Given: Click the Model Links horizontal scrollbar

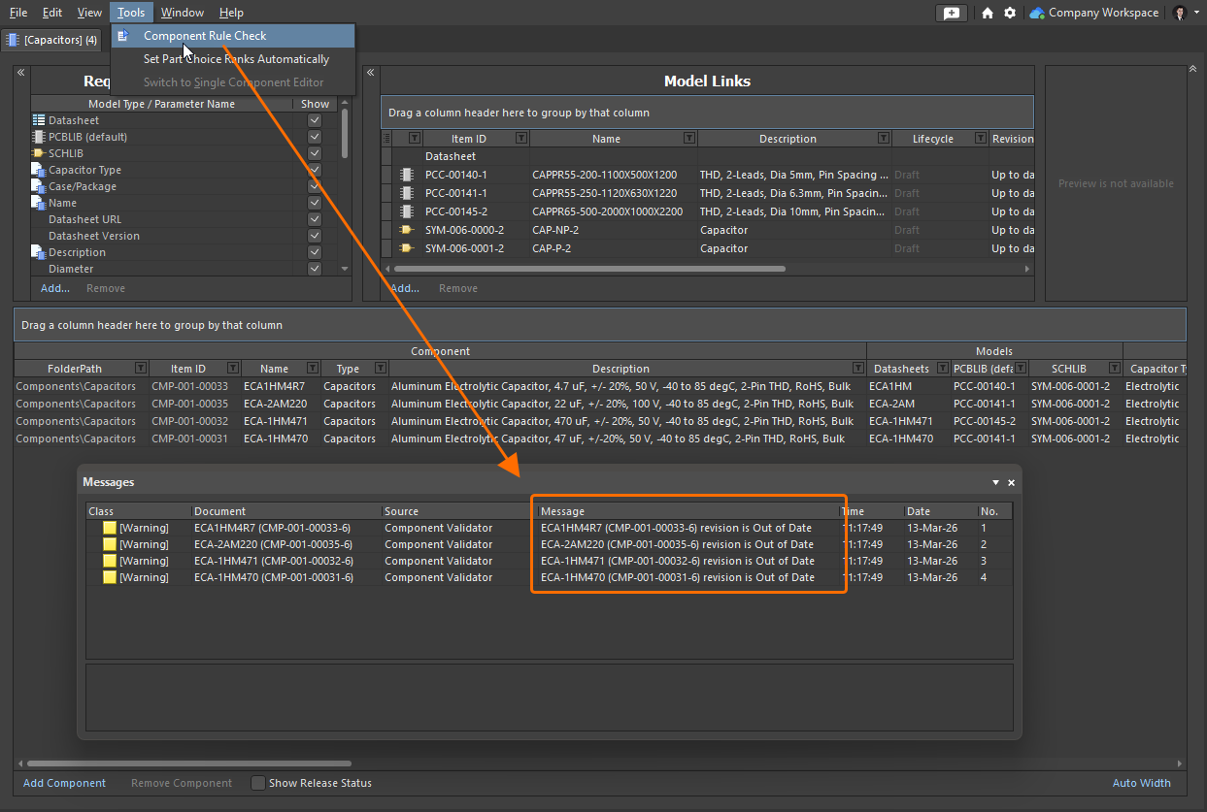Looking at the screenshot, I should coord(588,269).
